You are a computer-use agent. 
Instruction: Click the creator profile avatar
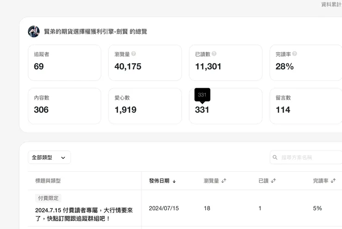pos(34,31)
